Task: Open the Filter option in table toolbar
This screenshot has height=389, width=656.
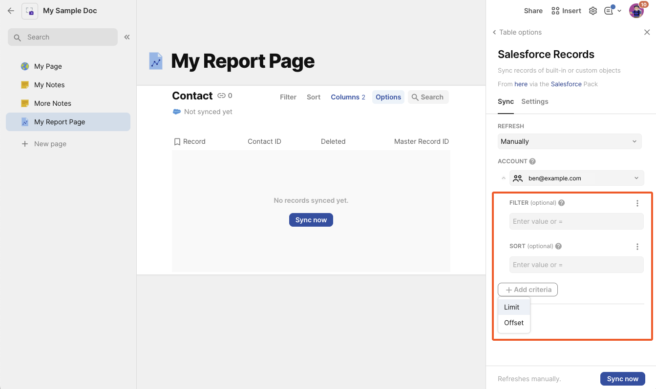Action: point(288,97)
